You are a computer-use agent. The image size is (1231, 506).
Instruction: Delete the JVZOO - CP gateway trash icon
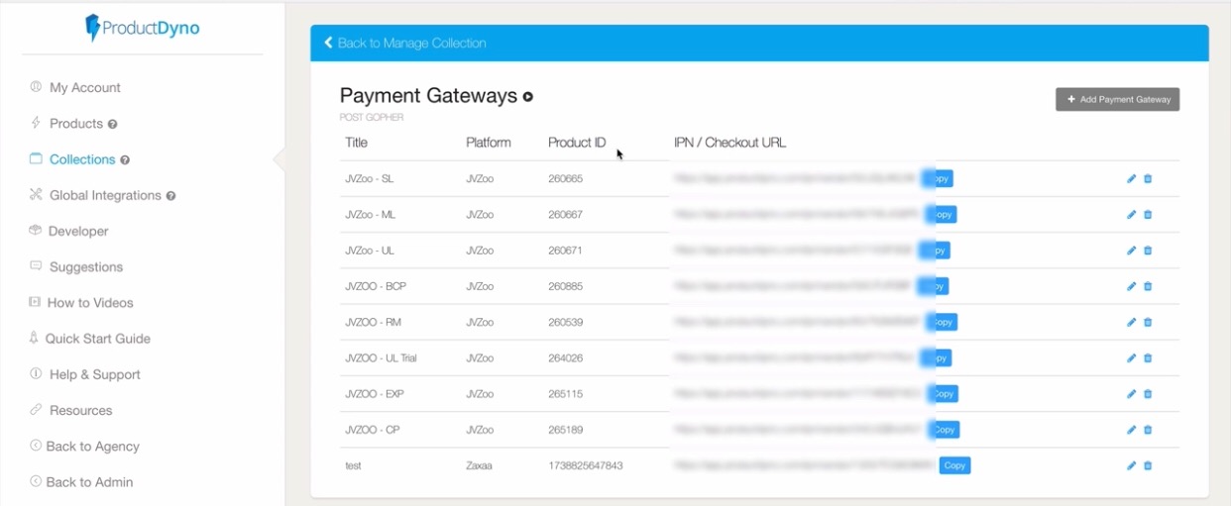pos(1148,430)
